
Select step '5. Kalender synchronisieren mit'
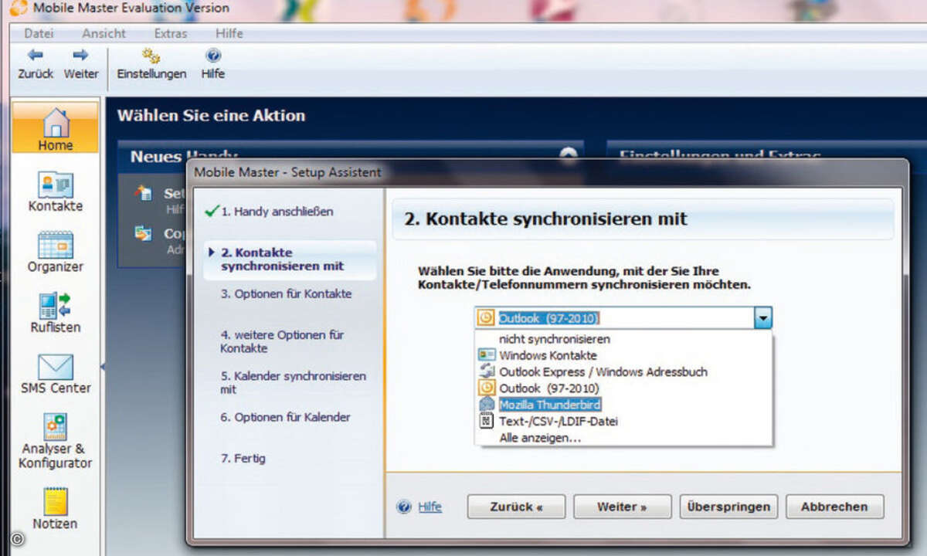294,382
